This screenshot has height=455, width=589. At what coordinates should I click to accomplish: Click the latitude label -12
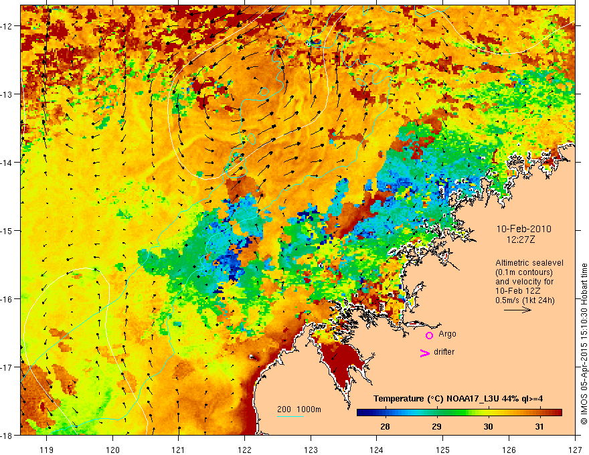coord(7,26)
